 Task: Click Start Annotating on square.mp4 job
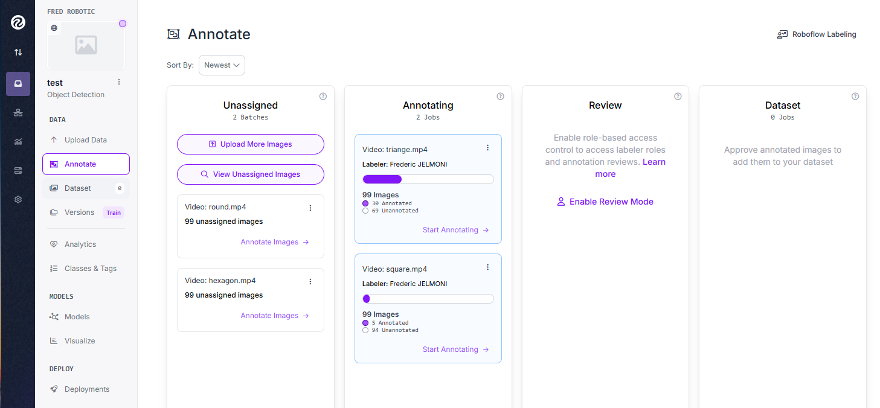coord(456,349)
